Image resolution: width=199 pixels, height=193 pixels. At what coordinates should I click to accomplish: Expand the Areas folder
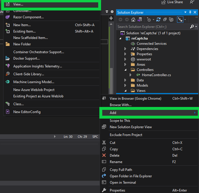click(x=125, y=65)
